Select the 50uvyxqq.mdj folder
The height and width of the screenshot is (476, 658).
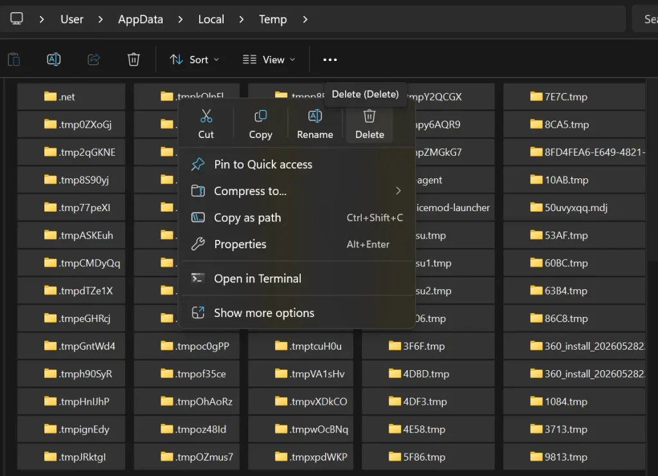click(574, 207)
